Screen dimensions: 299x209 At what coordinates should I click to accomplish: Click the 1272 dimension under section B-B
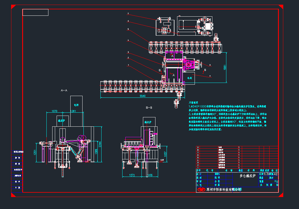click(x=132, y=175)
